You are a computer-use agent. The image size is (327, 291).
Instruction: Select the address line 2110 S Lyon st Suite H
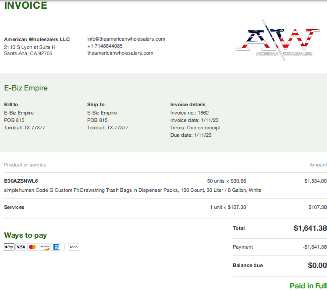click(x=30, y=47)
